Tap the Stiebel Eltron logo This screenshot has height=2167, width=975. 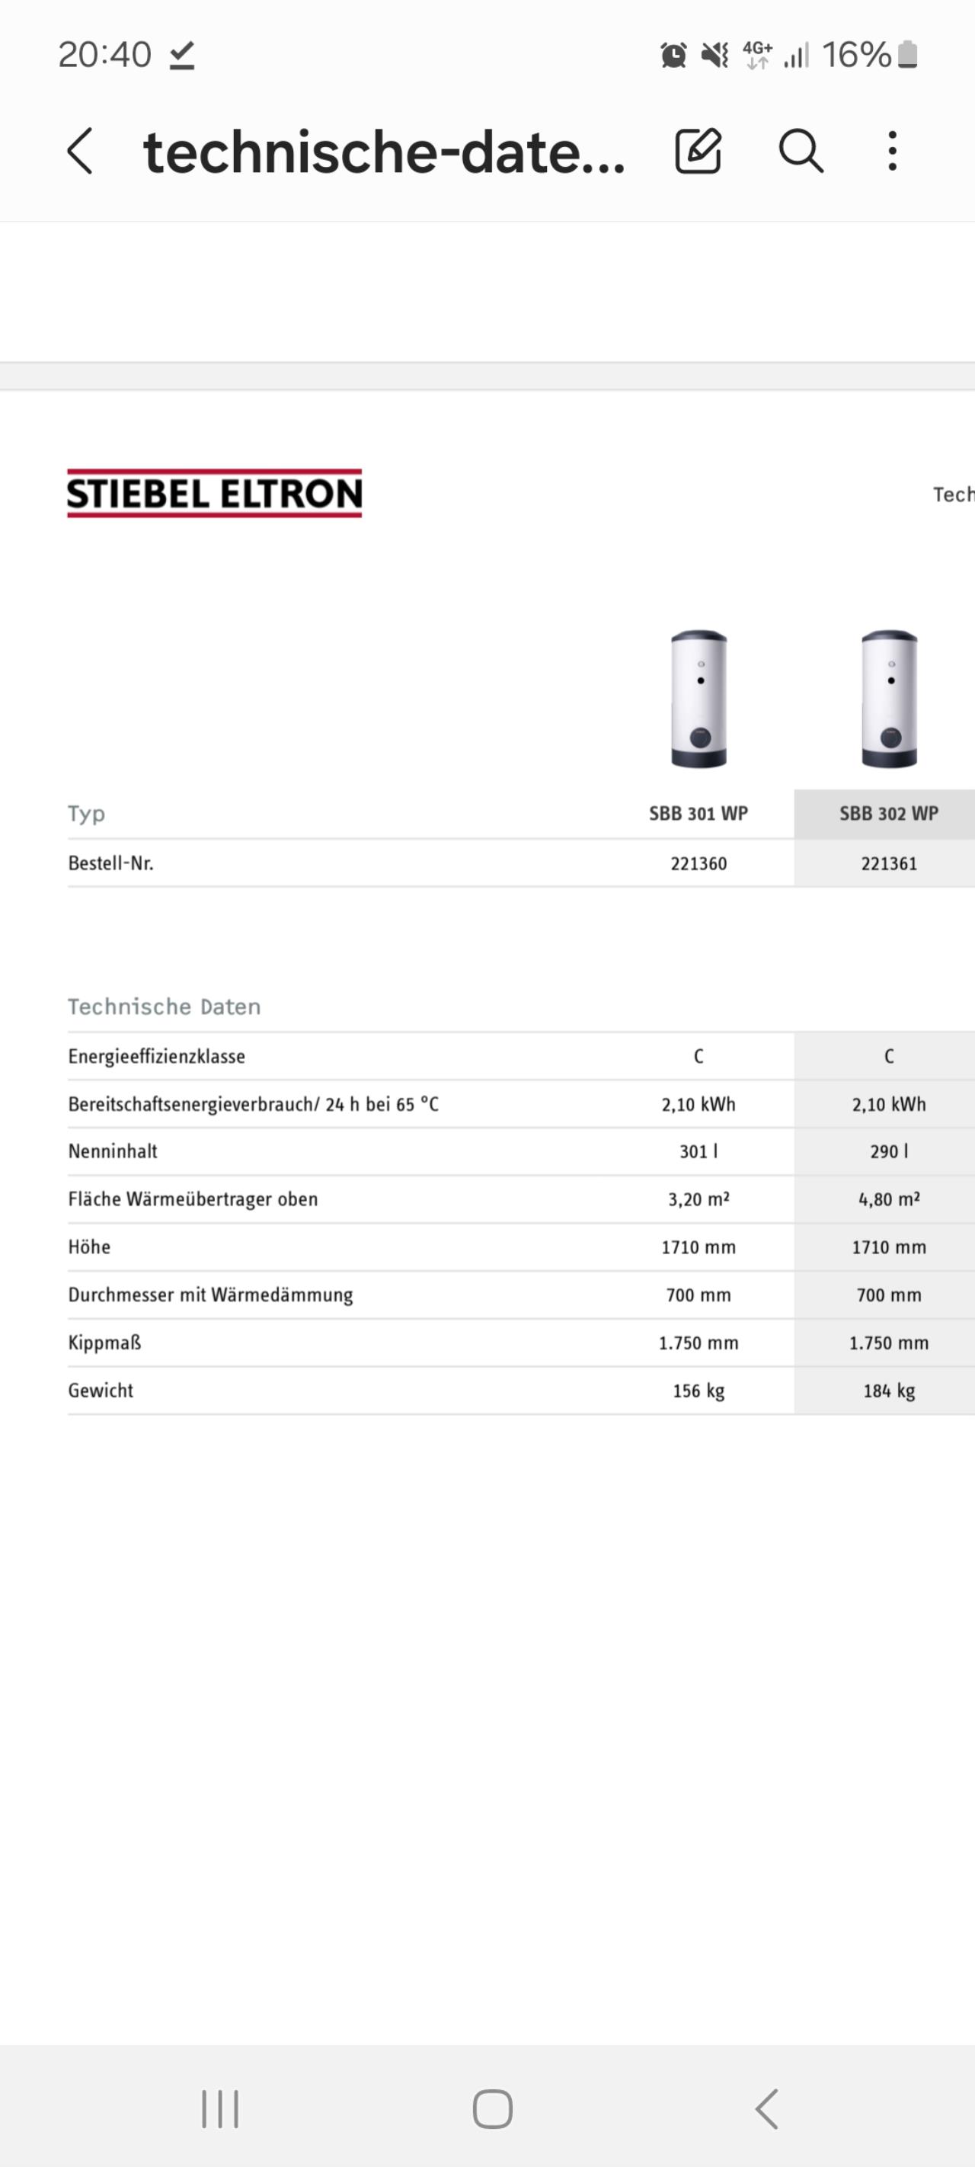(215, 493)
